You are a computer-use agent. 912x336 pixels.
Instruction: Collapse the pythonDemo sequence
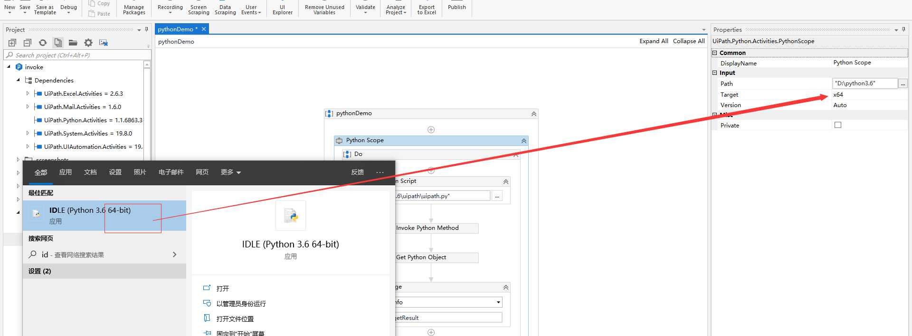(x=534, y=114)
